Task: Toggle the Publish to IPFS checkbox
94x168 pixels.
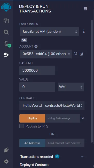Action: (21, 126)
